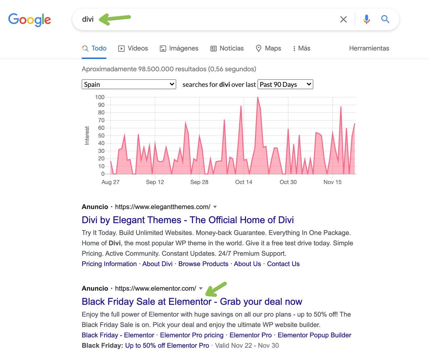Expand elementor.com ad options arrow
Viewport: 429px width, 360px height.
click(x=201, y=288)
